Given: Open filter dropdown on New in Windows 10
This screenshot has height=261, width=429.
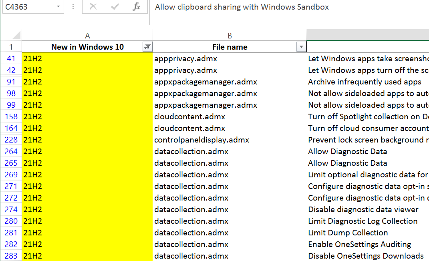Looking at the screenshot, I should click(147, 47).
